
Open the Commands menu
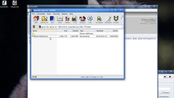[41, 14]
